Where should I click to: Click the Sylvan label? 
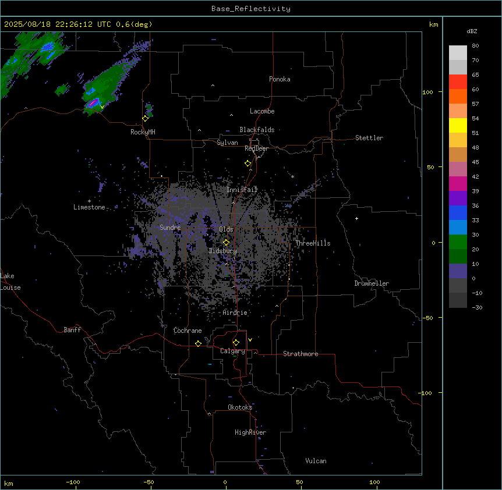click(227, 143)
